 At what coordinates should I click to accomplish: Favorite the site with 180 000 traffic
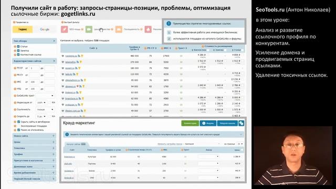tap(63, 68)
